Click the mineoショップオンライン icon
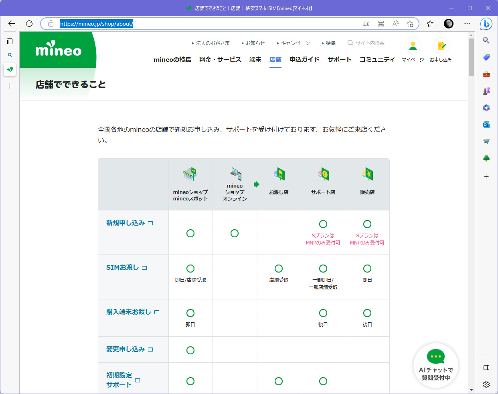This screenshot has width=498, height=394. [x=236, y=174]
